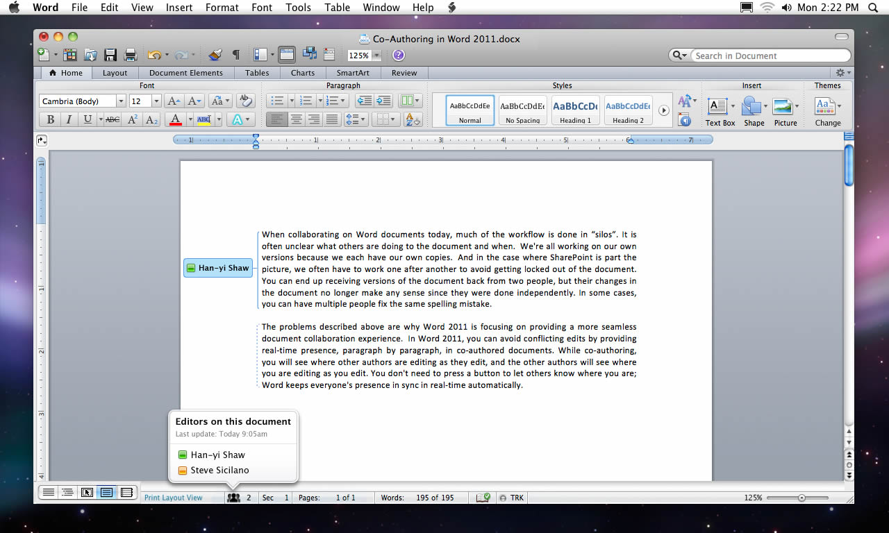Open the Help purple question mark
The image size is (889, 533).
click(399, 55)
